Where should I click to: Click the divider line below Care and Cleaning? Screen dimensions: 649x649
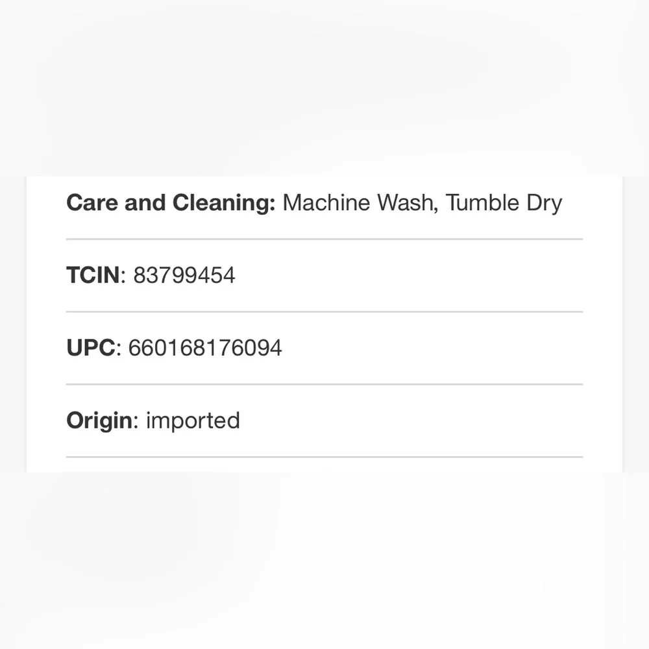pos(324,239)
